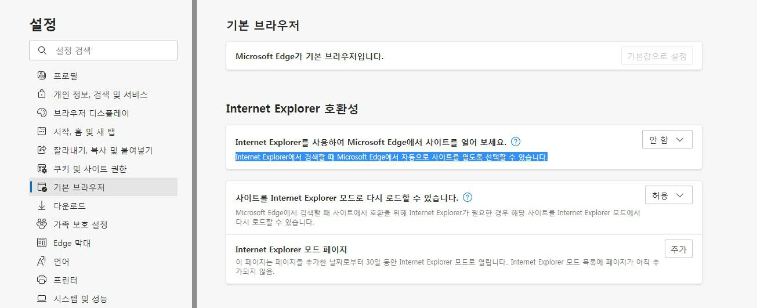The height and width of the screenshot is (308, 757).
Task: Click the window icon for 시작, 홈 및 새 탭
Action: click(42, 131)
